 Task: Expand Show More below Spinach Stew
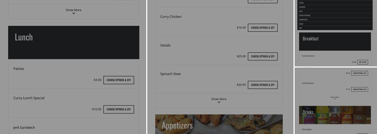pyautogui.click(x=219, y=100)
